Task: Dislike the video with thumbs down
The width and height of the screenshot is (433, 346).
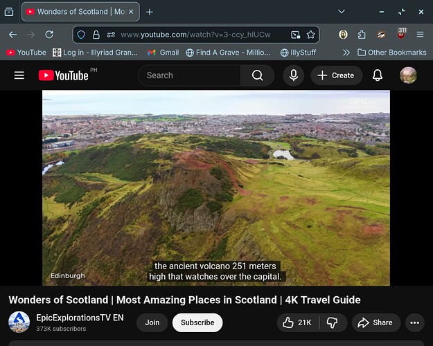Action: point(332,322)
